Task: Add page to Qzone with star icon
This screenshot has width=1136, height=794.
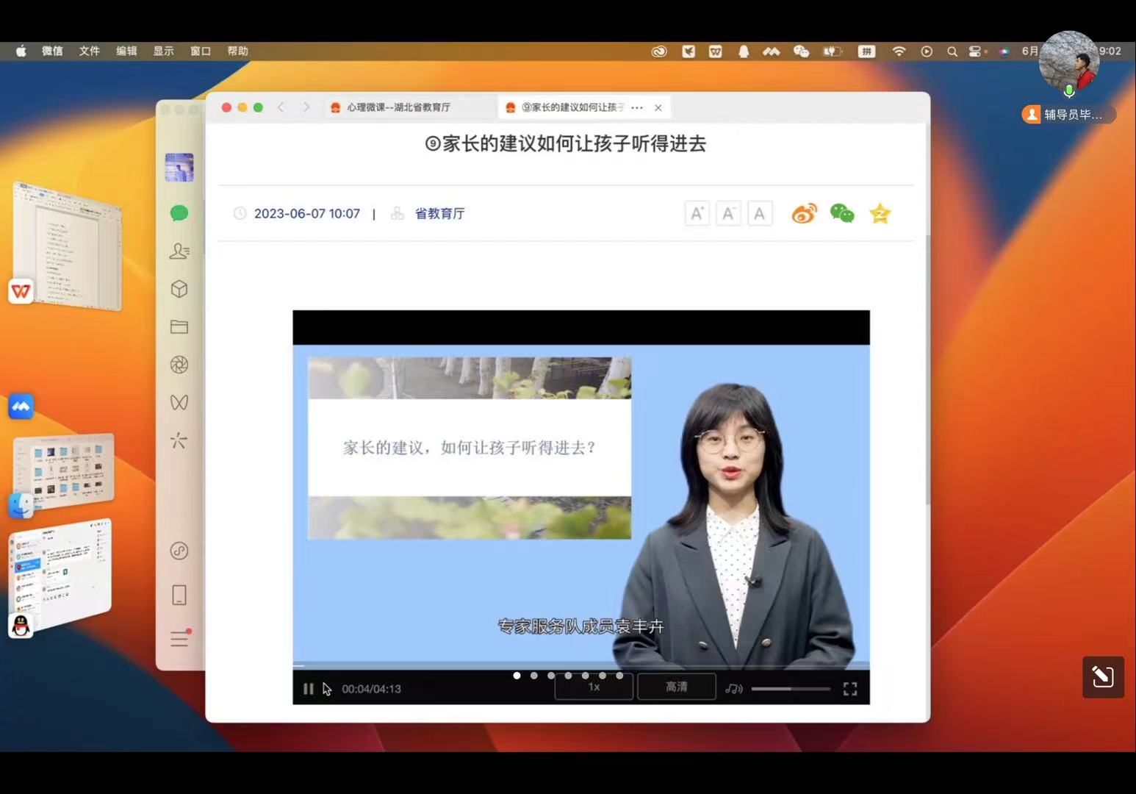Action: point(880,214)
